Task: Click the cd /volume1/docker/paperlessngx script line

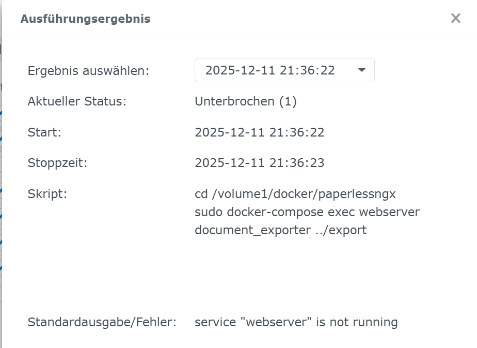Action: 295,194
